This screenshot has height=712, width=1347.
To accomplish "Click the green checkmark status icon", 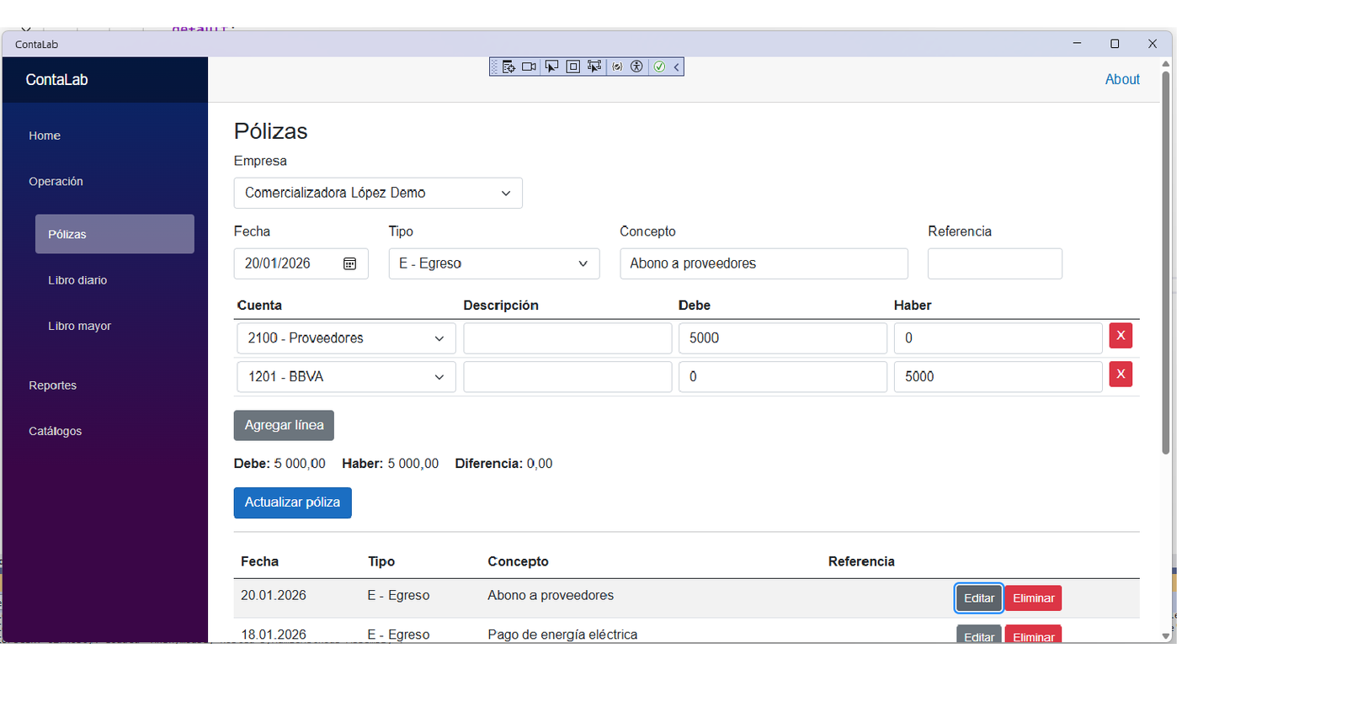I will click(x=659, y=66).
